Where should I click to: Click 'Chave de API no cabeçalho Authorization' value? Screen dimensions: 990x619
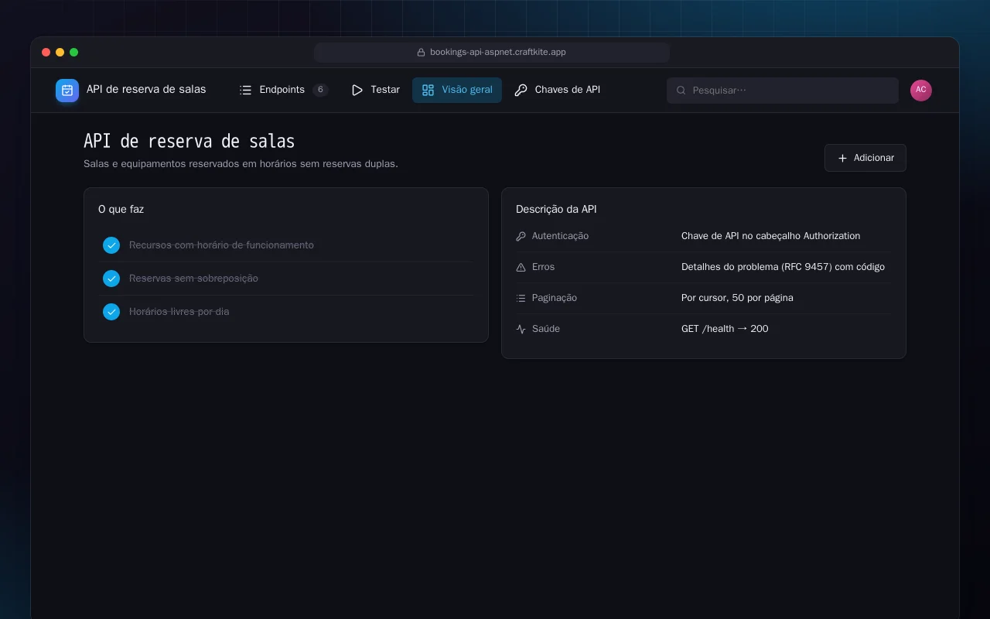(770, 236)
